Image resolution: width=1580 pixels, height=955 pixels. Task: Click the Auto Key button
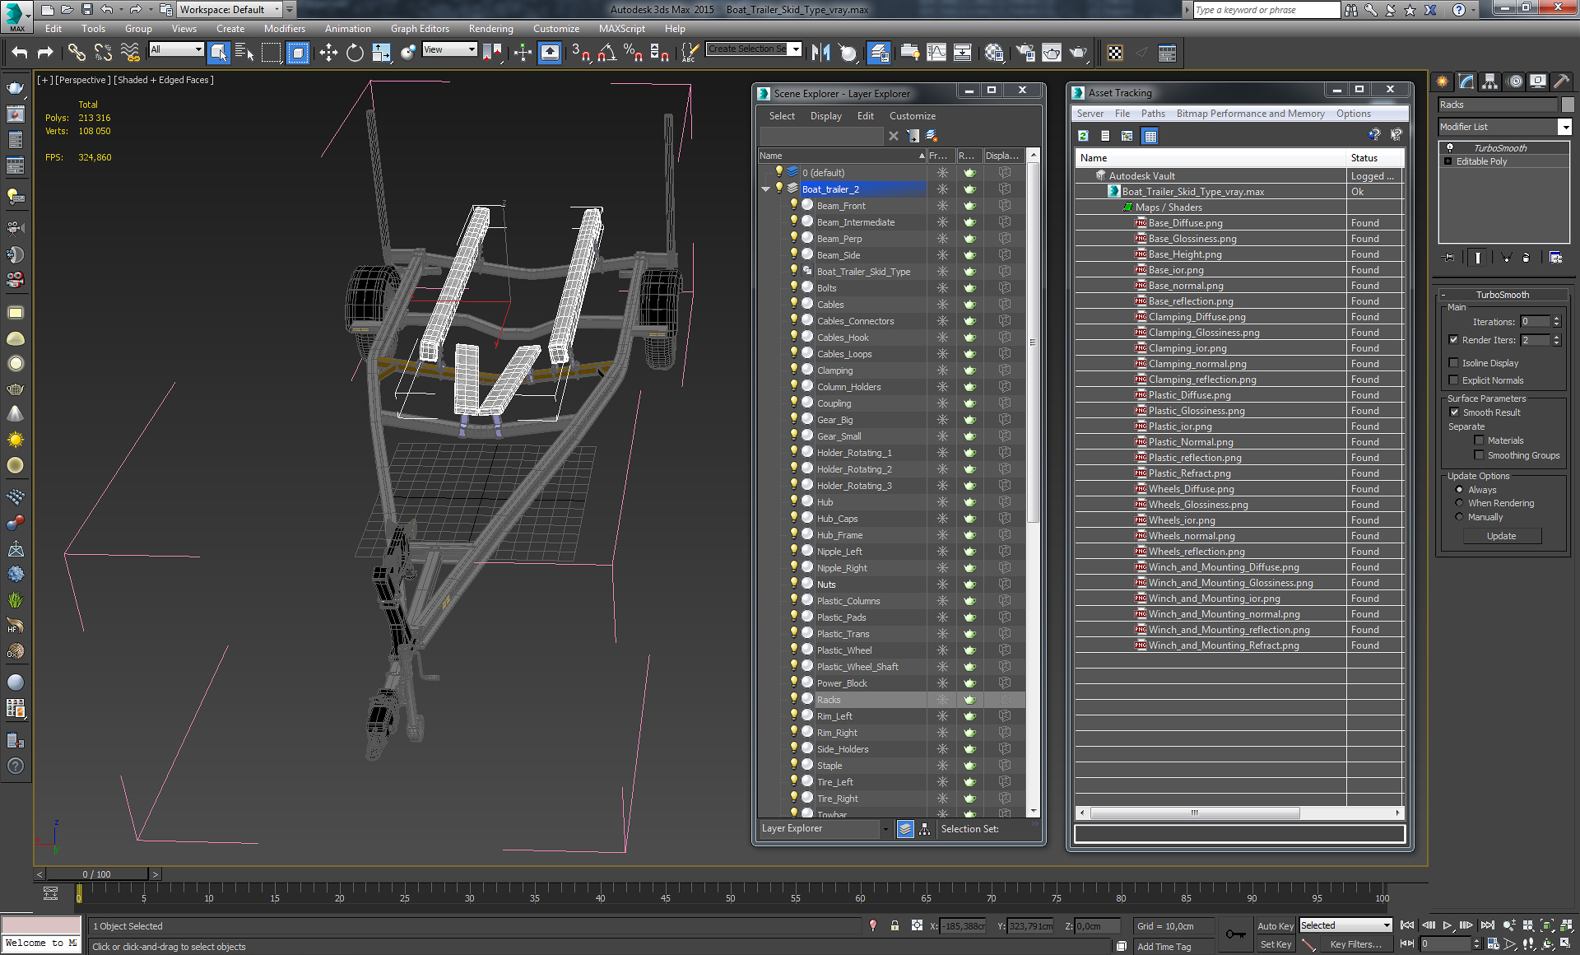1275,926
